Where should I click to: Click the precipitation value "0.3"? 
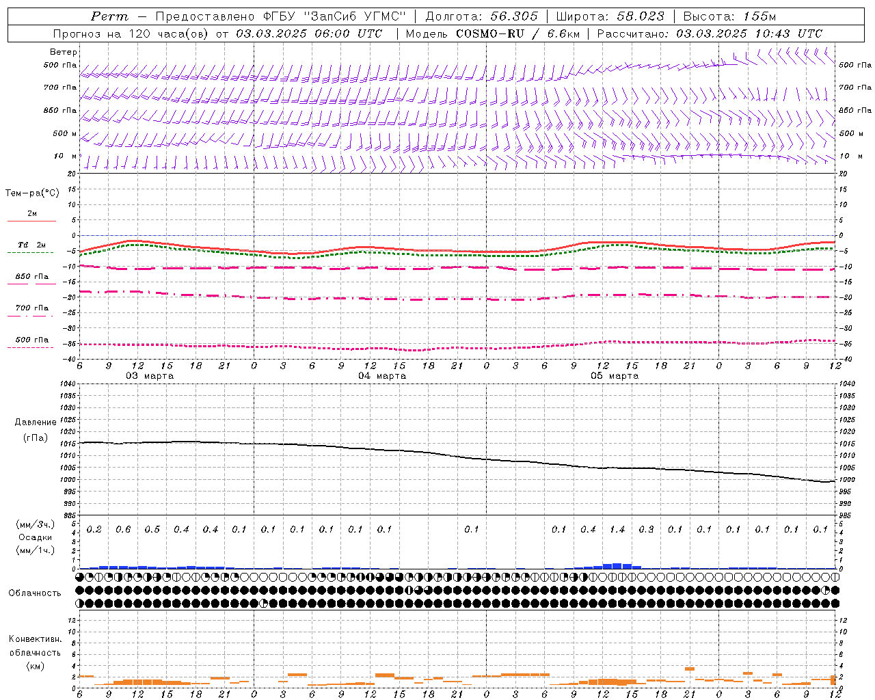pos(646,530)
